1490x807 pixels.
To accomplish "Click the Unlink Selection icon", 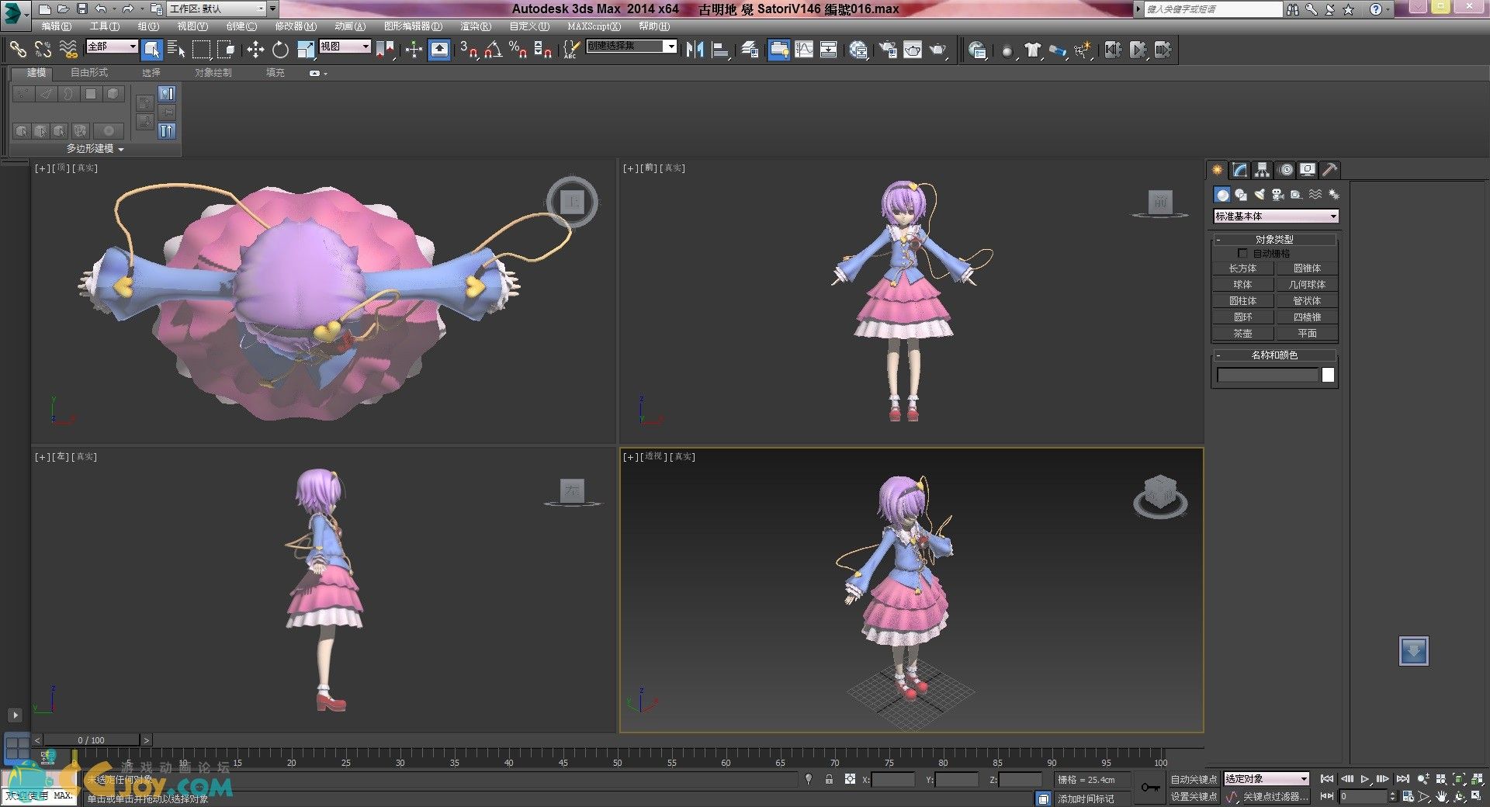I will click(43, 50).
